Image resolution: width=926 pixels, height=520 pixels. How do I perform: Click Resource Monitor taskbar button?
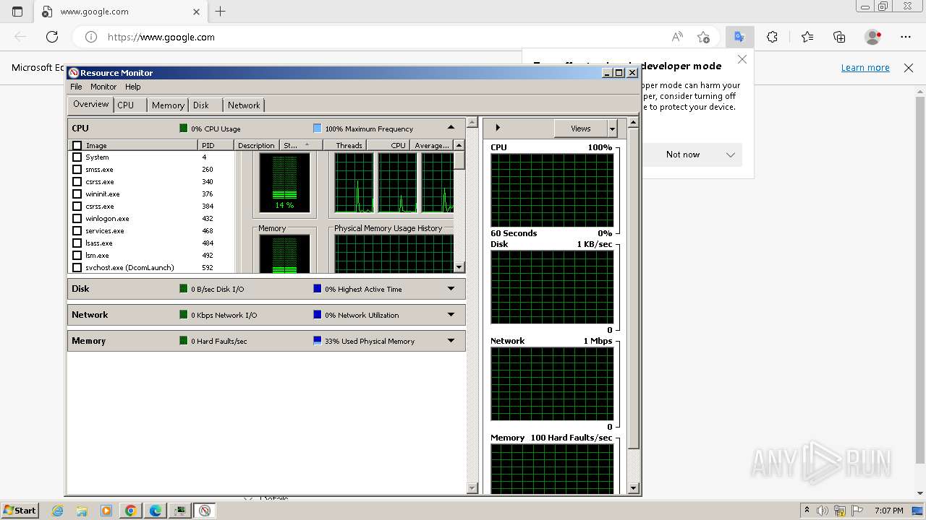click(205, 511)
